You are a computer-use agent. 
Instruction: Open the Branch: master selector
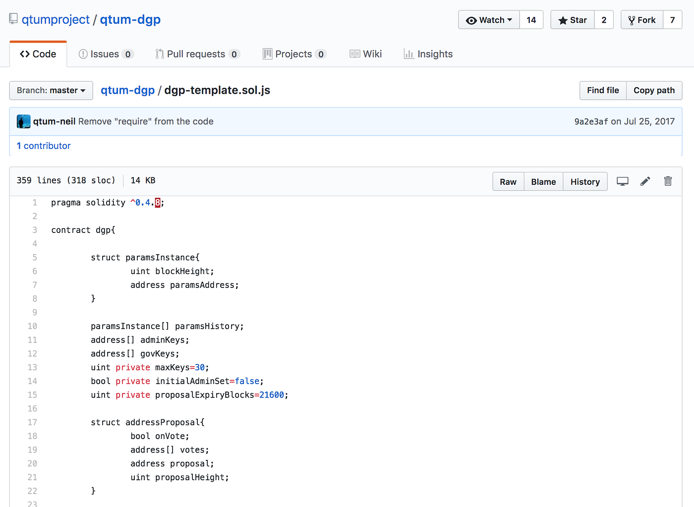51,90
